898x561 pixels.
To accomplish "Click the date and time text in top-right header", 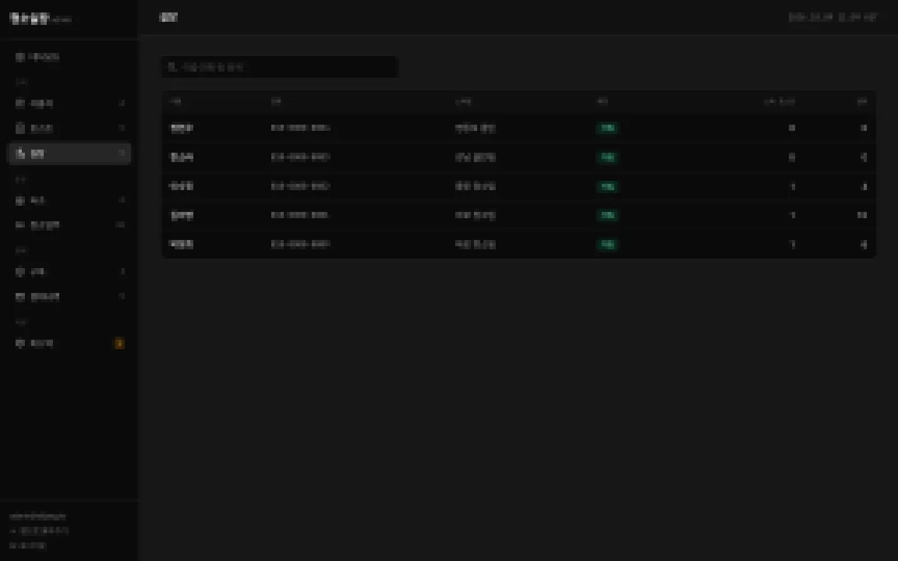I will pos(833,17).
